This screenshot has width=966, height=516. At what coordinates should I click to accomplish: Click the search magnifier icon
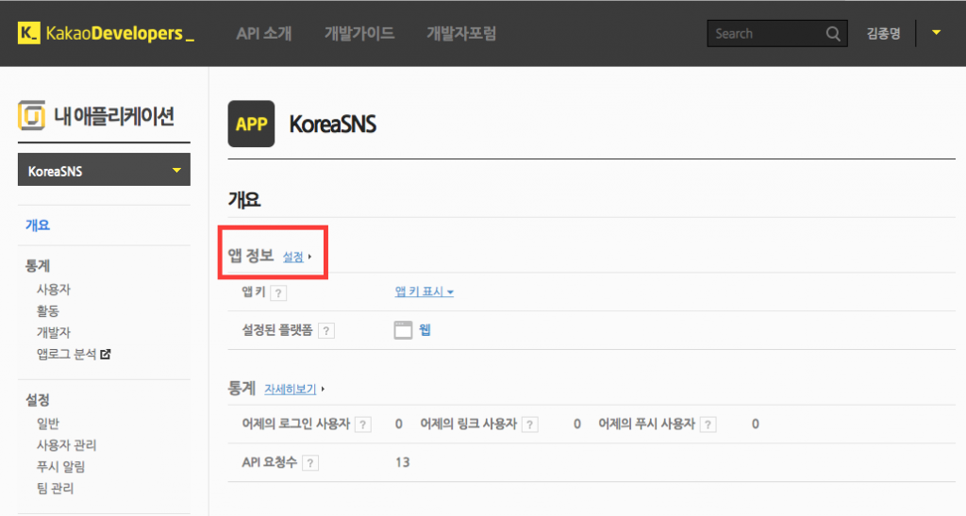pos(832,34)
